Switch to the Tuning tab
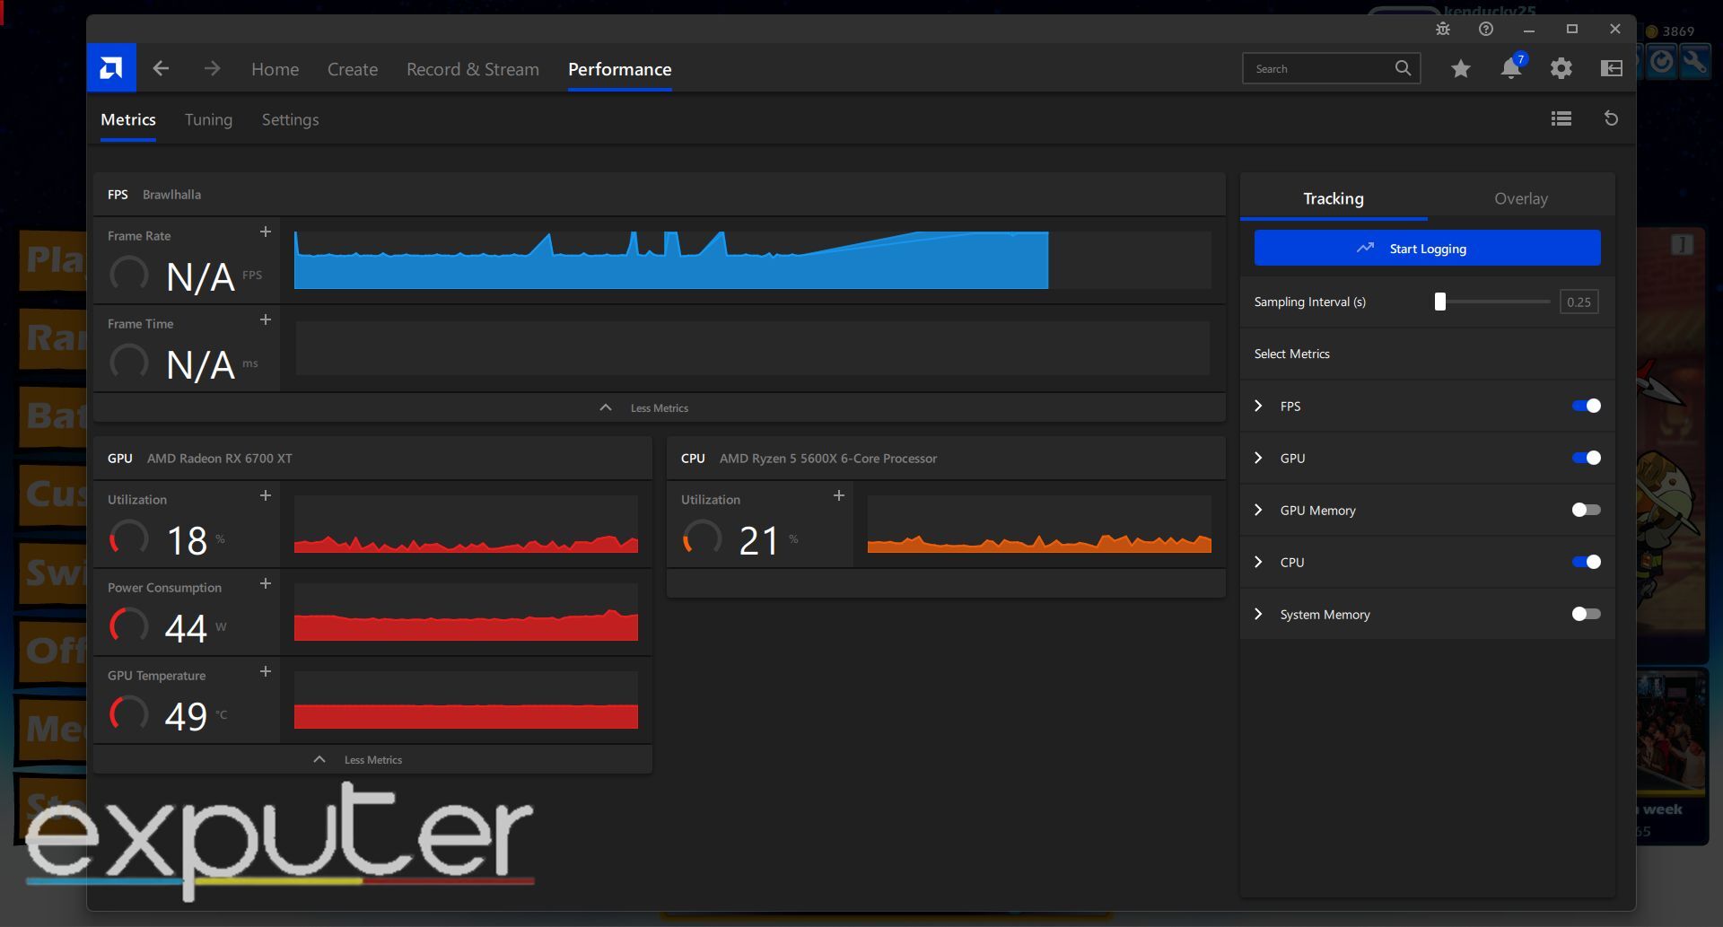1723x927 pixels. point(208,119)
